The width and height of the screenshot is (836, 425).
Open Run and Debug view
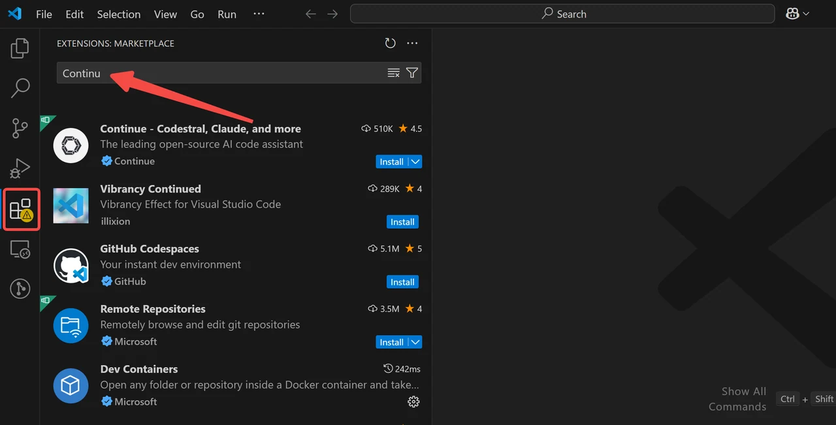(20, 168)
